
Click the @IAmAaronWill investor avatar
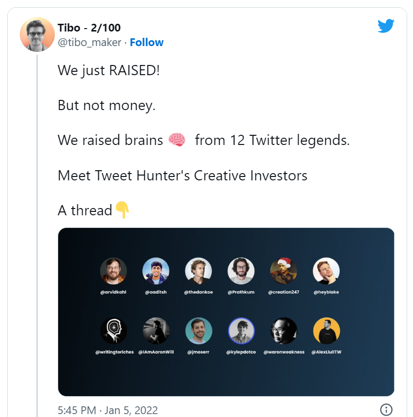click(x=156, y=331)
